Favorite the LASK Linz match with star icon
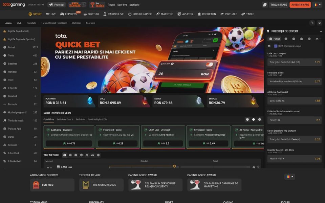Screen dimensions: 325x203 click(258, 167)
